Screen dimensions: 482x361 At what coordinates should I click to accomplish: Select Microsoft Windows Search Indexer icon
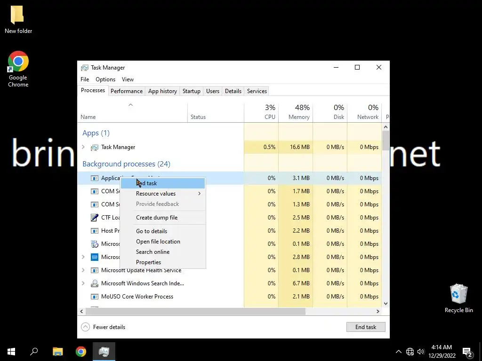coord(94,283)
